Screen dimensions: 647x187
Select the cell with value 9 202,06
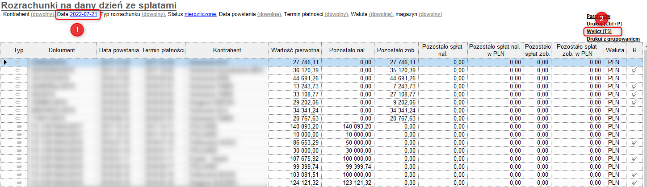tap(396, 102)
